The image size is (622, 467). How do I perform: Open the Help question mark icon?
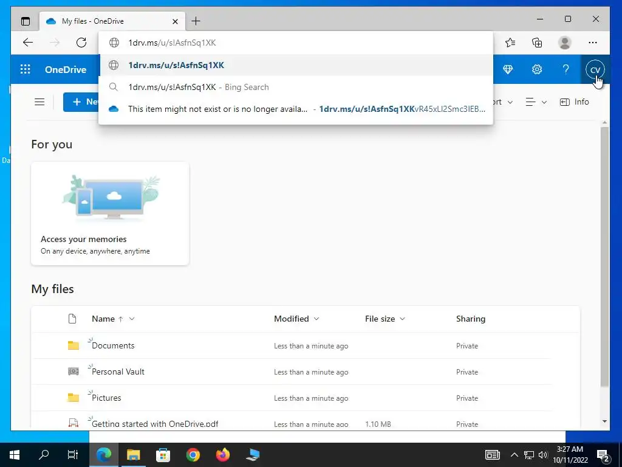pyautogui.click(x=566, y=69)
